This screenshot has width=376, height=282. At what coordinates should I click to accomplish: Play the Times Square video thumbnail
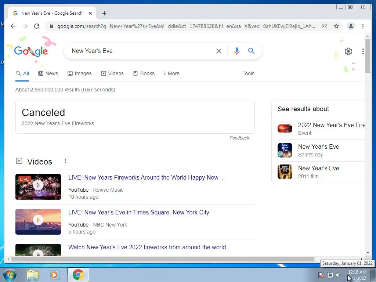point(38,221)
